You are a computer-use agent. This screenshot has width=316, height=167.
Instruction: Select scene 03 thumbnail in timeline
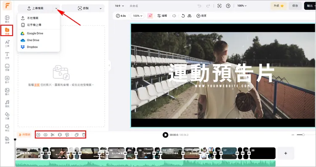coord(59,153)
